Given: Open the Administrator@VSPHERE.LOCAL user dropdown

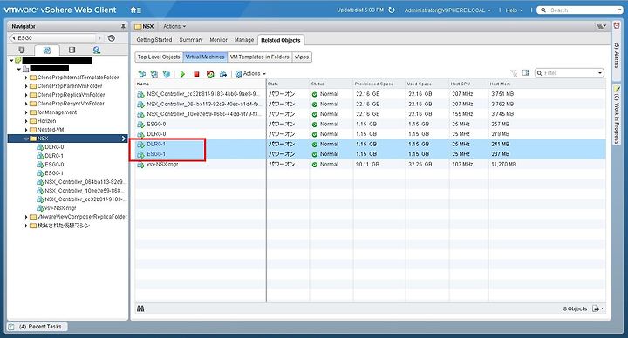Looking at the screenshot, I should [x=447, y=10].
